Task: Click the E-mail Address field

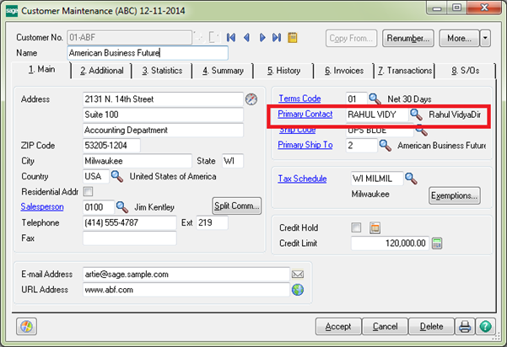Action: (186, 275)
